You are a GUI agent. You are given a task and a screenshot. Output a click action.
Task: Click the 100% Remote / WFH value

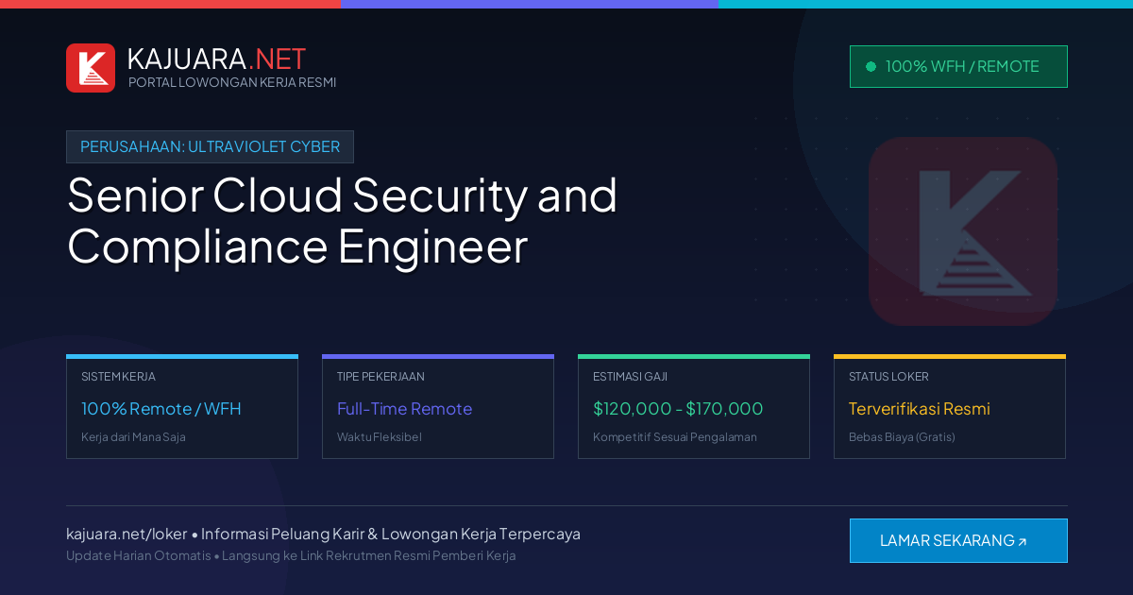coord(161,409)
